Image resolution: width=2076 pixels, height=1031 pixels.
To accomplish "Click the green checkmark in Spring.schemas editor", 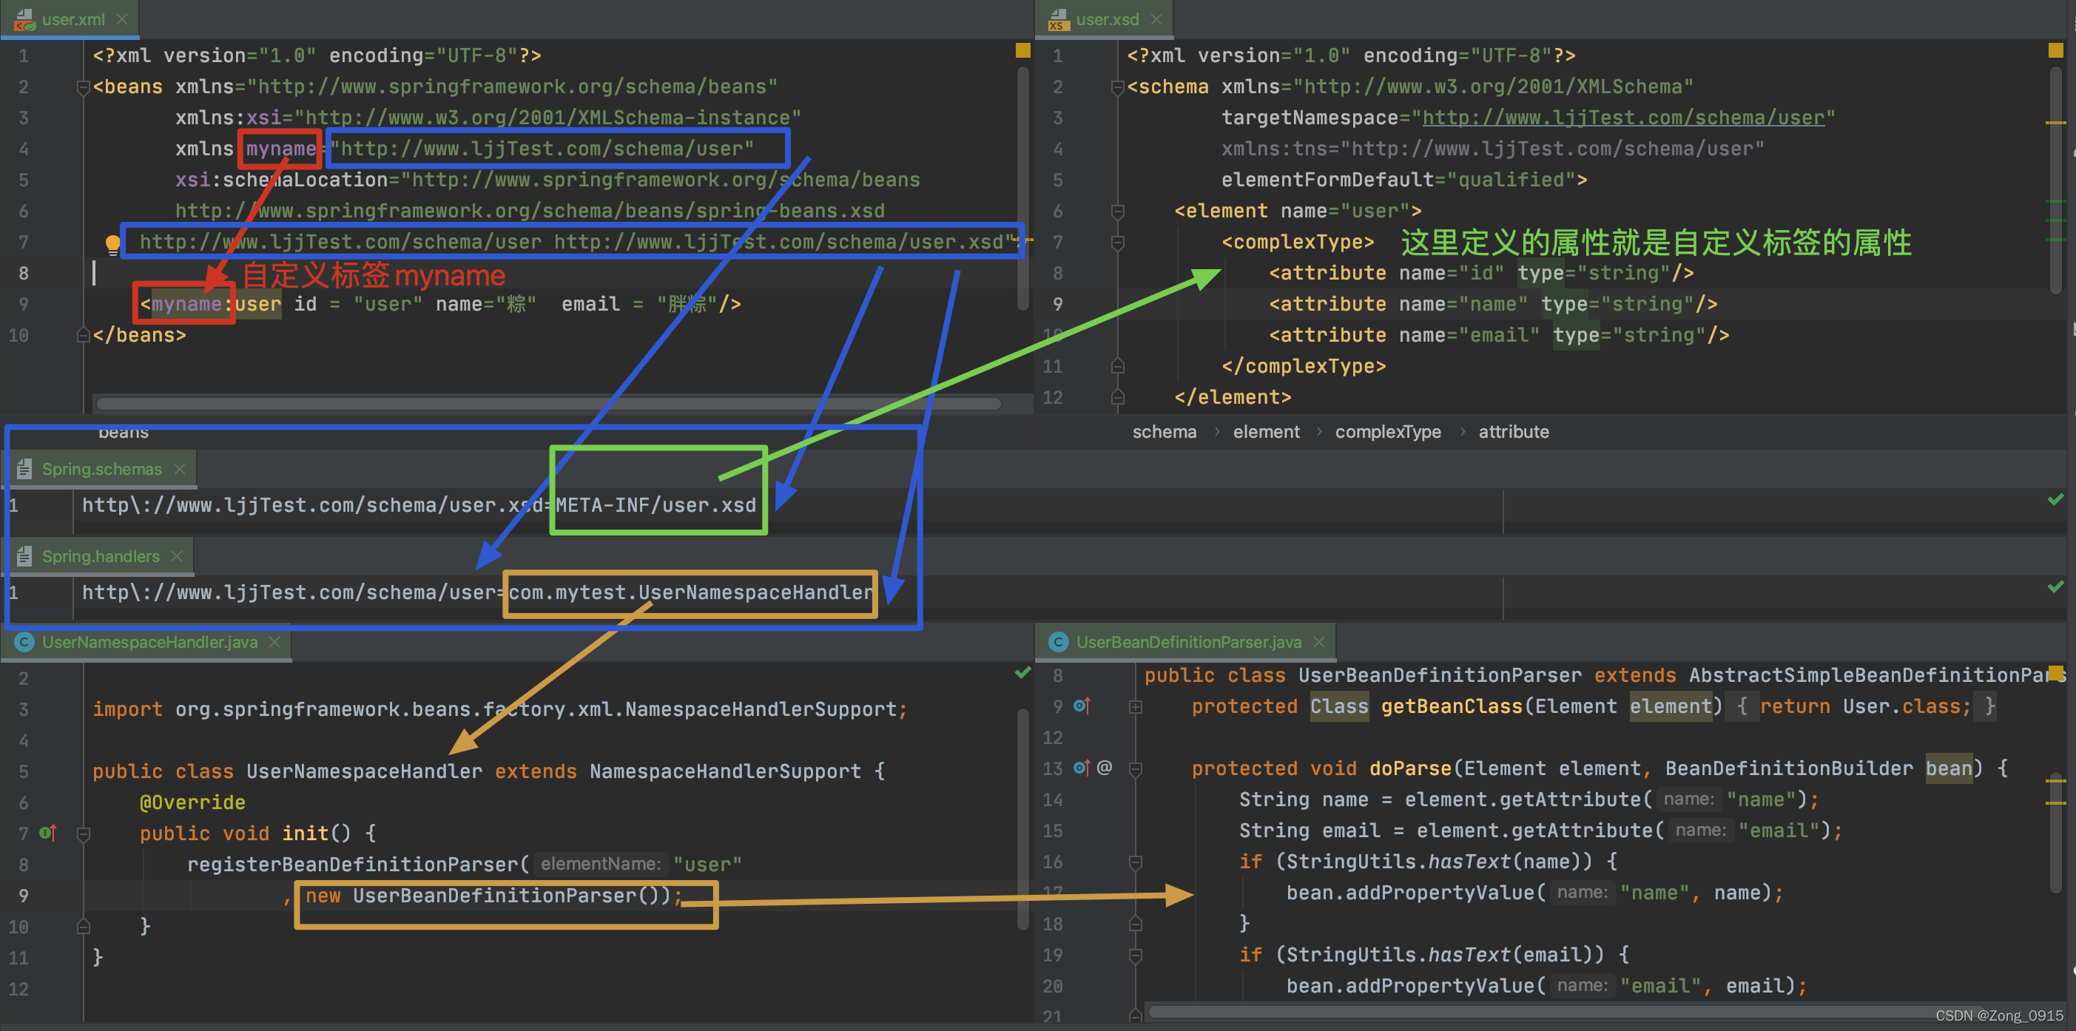I will pyautogui.click(x=2056, y=499).
